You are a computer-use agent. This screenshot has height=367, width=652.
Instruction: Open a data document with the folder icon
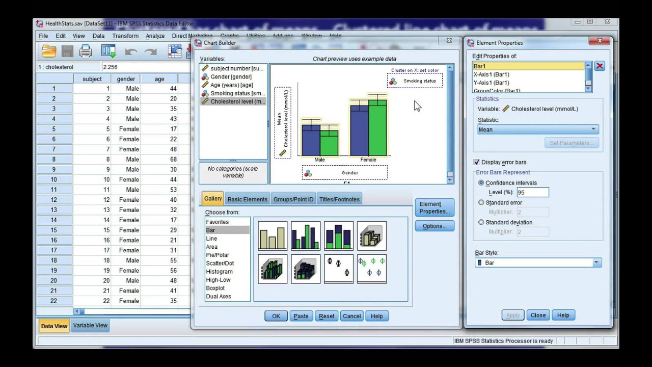49,51
